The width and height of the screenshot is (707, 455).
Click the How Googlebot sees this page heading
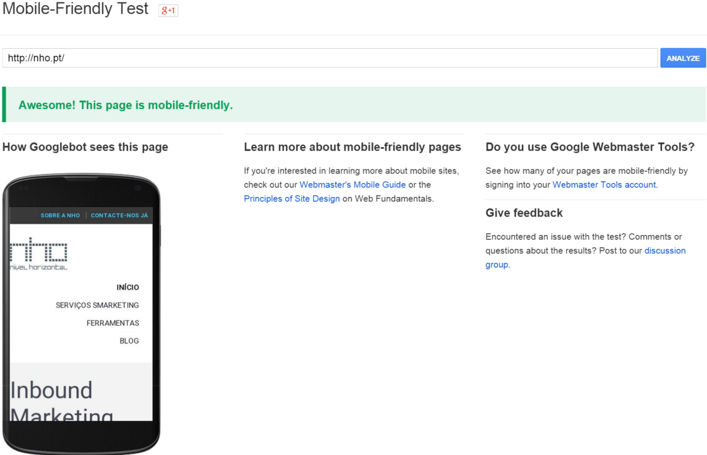pos(86,147)
